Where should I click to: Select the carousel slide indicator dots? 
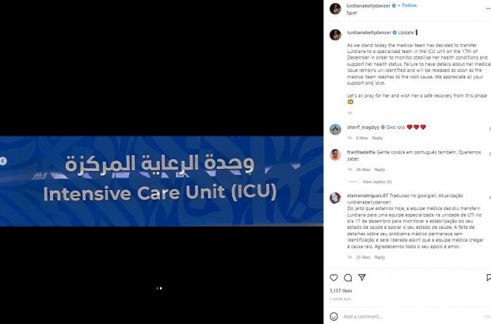pos(159,288)
